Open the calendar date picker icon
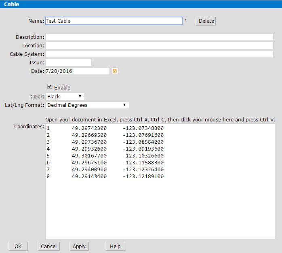Viewport: 282px width, 253px height. point(115,71)
